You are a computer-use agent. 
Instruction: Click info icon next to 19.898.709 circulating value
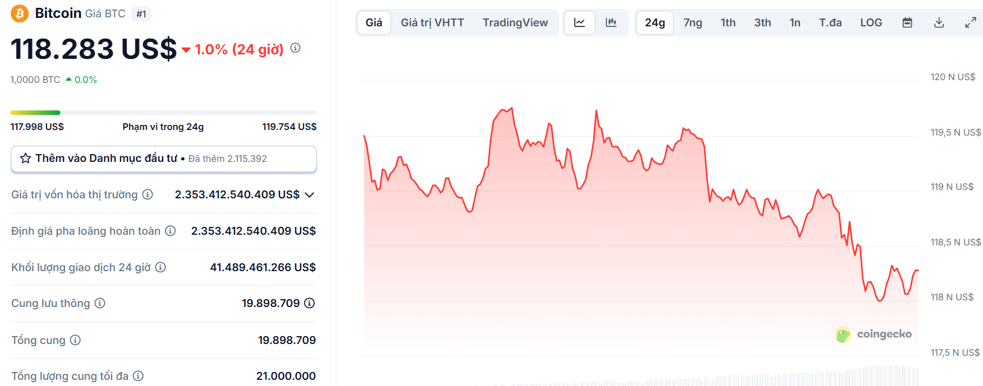click(309, 303)
